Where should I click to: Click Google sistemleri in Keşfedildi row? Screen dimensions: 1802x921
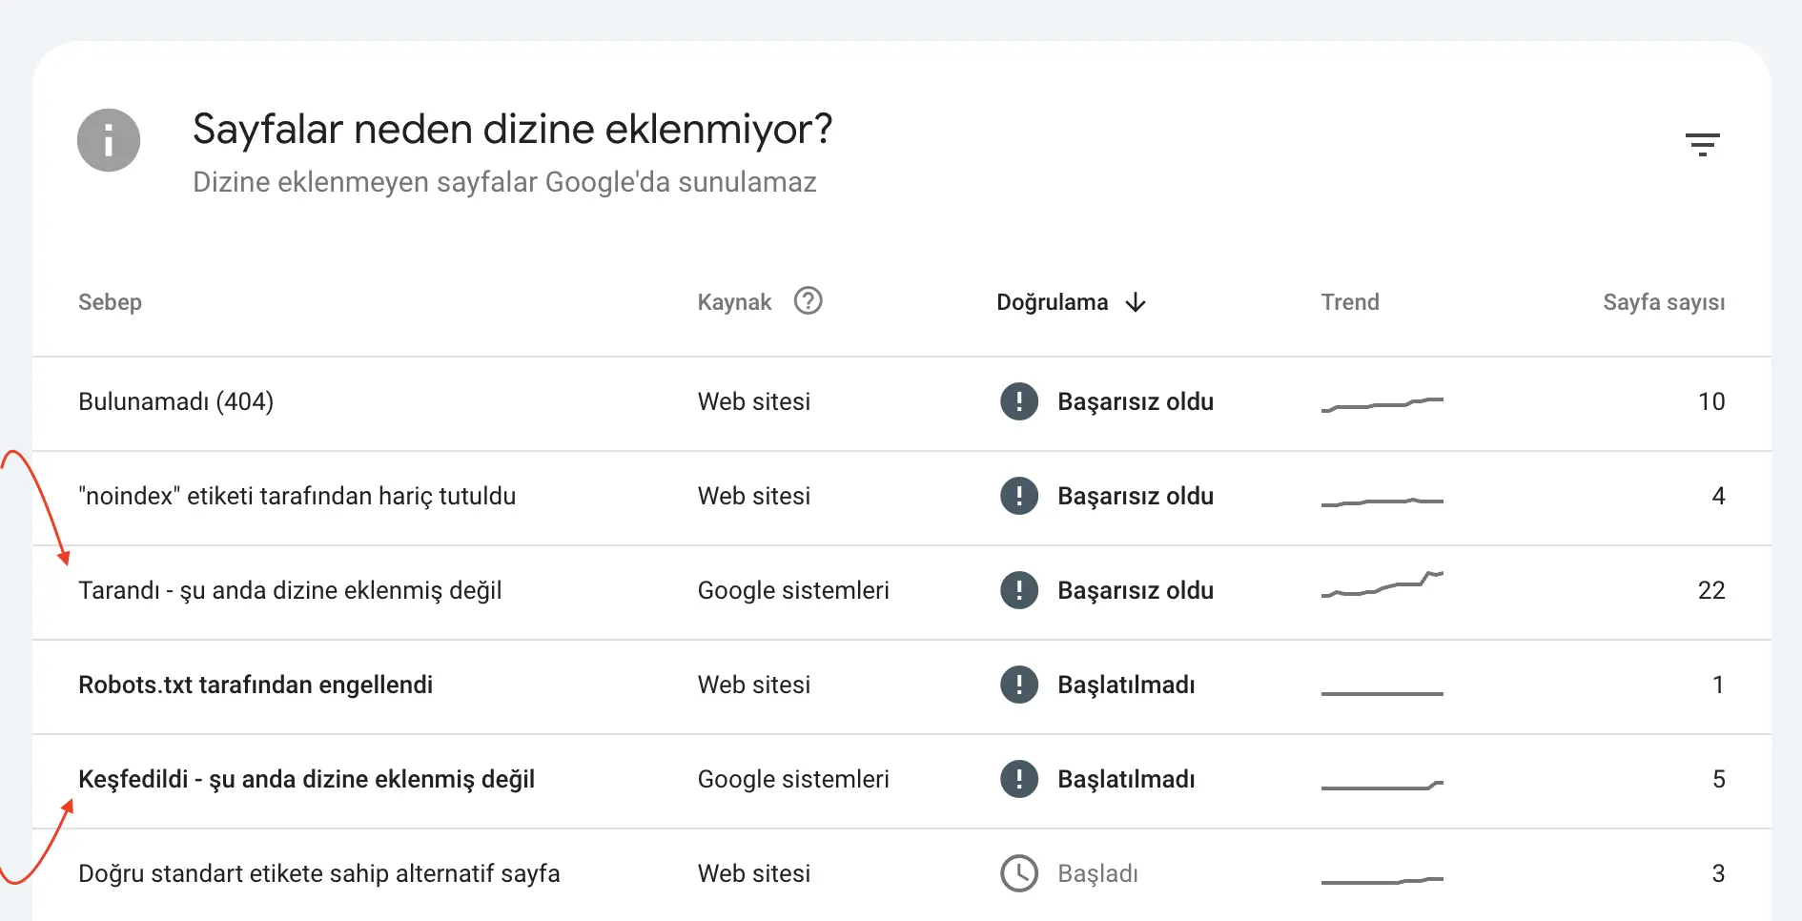coord(793,779)
